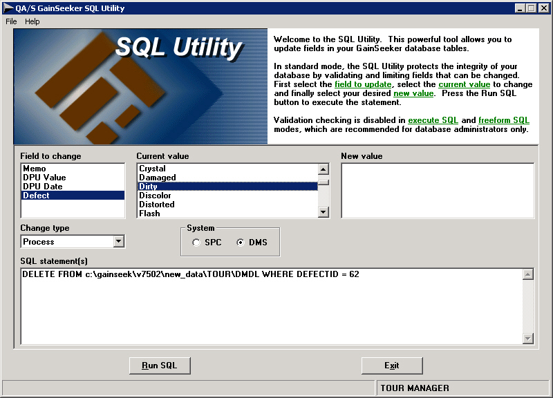
Task: Open the Help menu
Action: pos(32,21)
